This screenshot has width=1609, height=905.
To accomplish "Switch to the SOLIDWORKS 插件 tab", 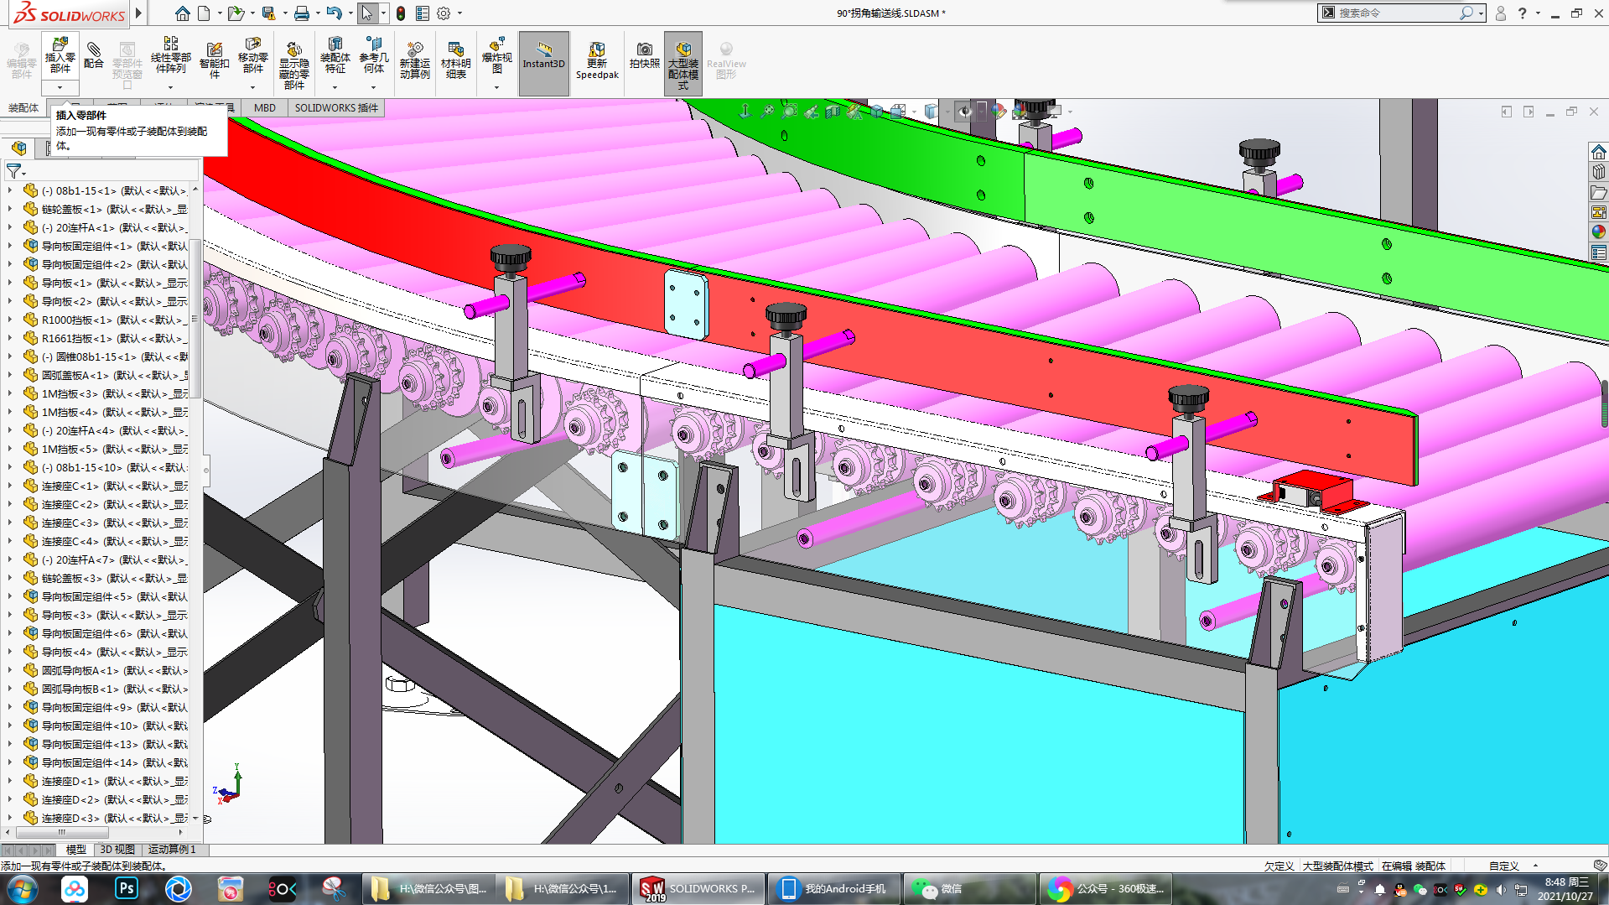I will (x=336, y=107).
